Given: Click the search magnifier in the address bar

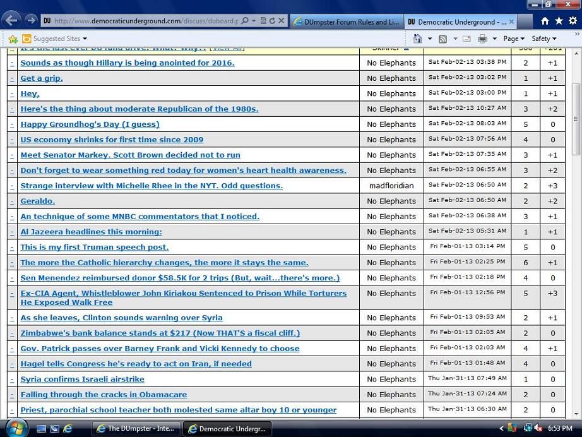Looking at the screenshot, I should pos(244,21).
